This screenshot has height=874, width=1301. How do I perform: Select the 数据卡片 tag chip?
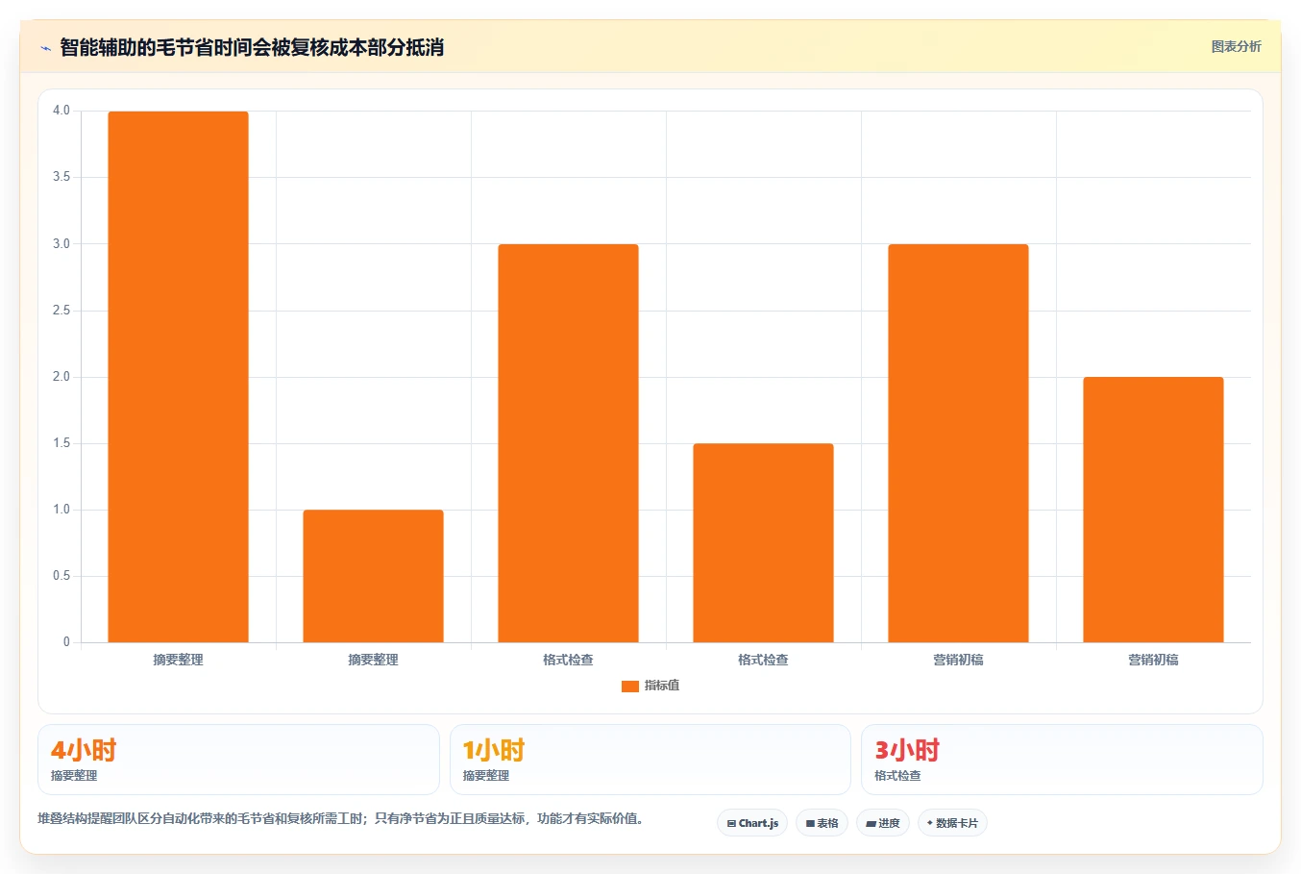[952, 823]
